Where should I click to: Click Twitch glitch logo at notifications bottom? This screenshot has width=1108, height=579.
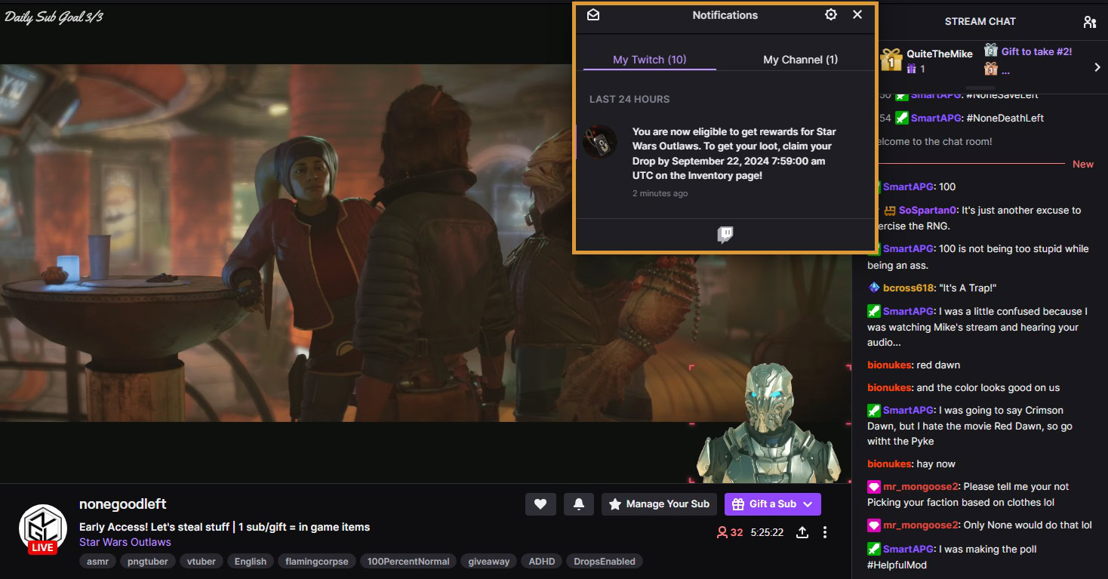725,235
